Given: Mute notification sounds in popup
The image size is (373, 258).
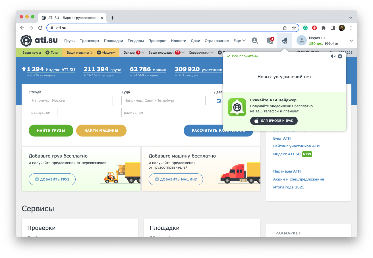Looking at the screenshot, I should coord(333,56).
